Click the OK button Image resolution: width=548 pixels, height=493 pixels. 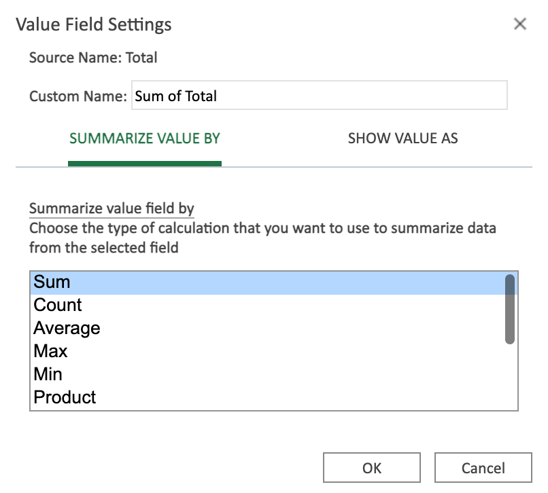pos(371,467)
